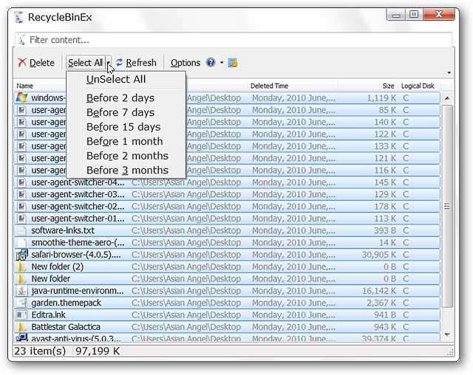Sort by the Deleted Time column header
The width and height of the screenshot is (473, 375).
292,86
